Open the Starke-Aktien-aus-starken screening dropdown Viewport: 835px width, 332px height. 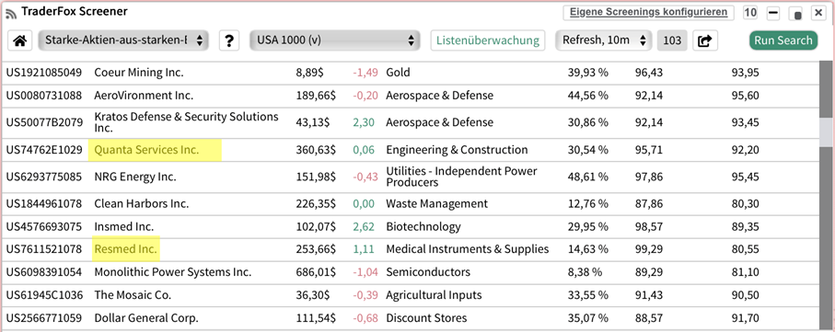click(x=123, y=40)
